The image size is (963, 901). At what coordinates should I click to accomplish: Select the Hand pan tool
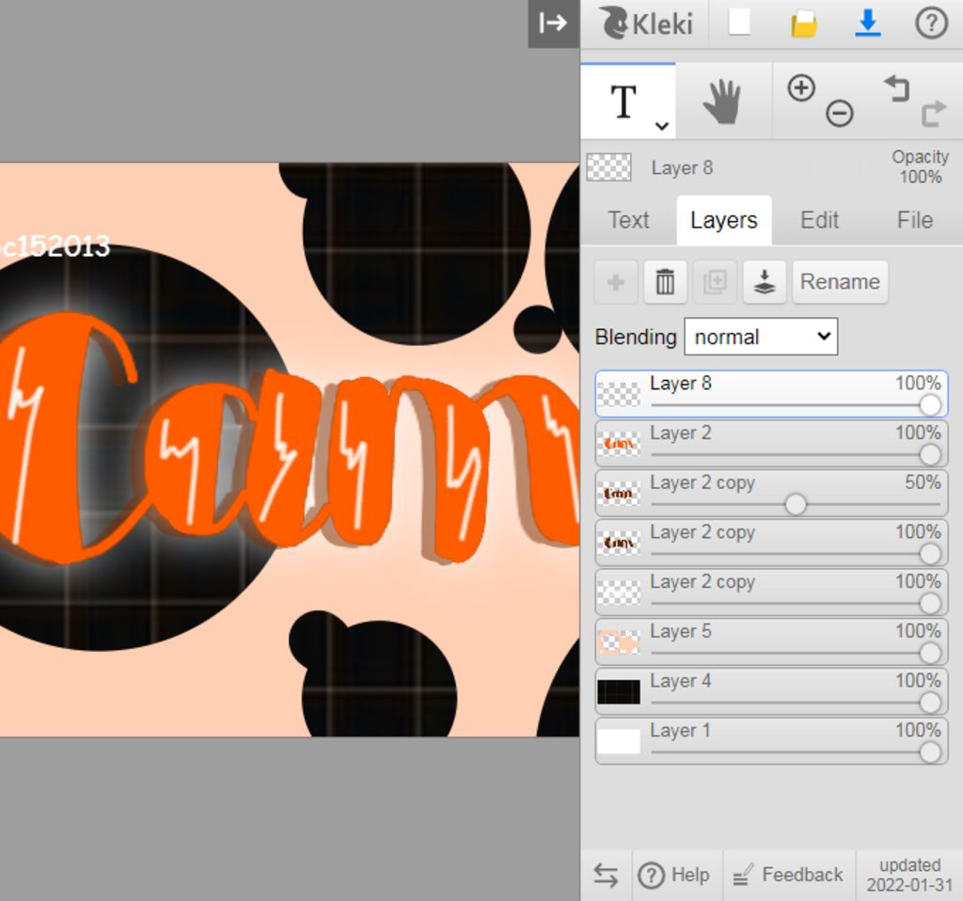coord(723,102)
